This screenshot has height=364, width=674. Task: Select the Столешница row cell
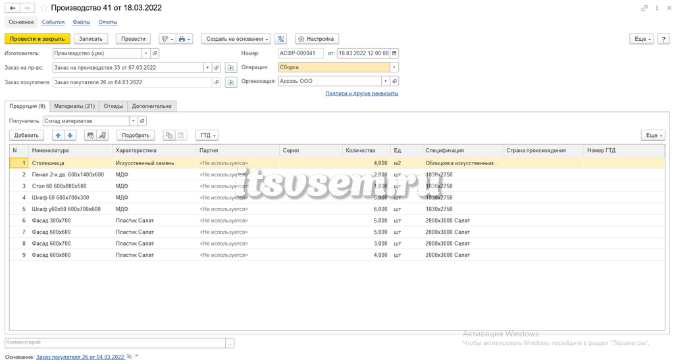coord(70,163)
